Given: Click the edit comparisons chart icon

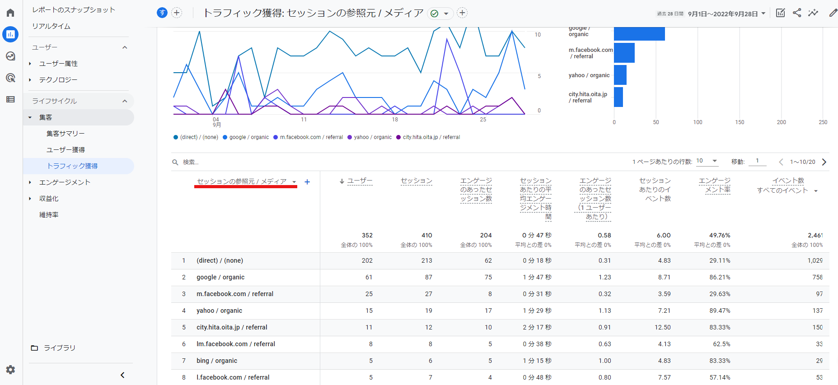Looking at the screenshot, I should 780,13.
